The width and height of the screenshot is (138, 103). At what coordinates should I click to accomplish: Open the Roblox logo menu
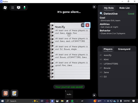click(x=5, y=8)
